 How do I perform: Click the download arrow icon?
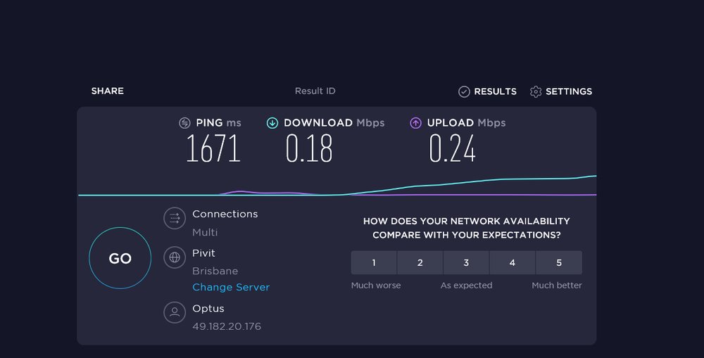click(272, 123)
